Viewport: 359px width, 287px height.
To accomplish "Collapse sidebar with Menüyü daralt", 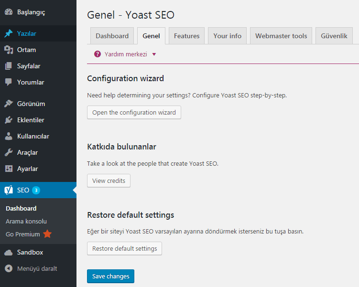I will tap(38, 268).
